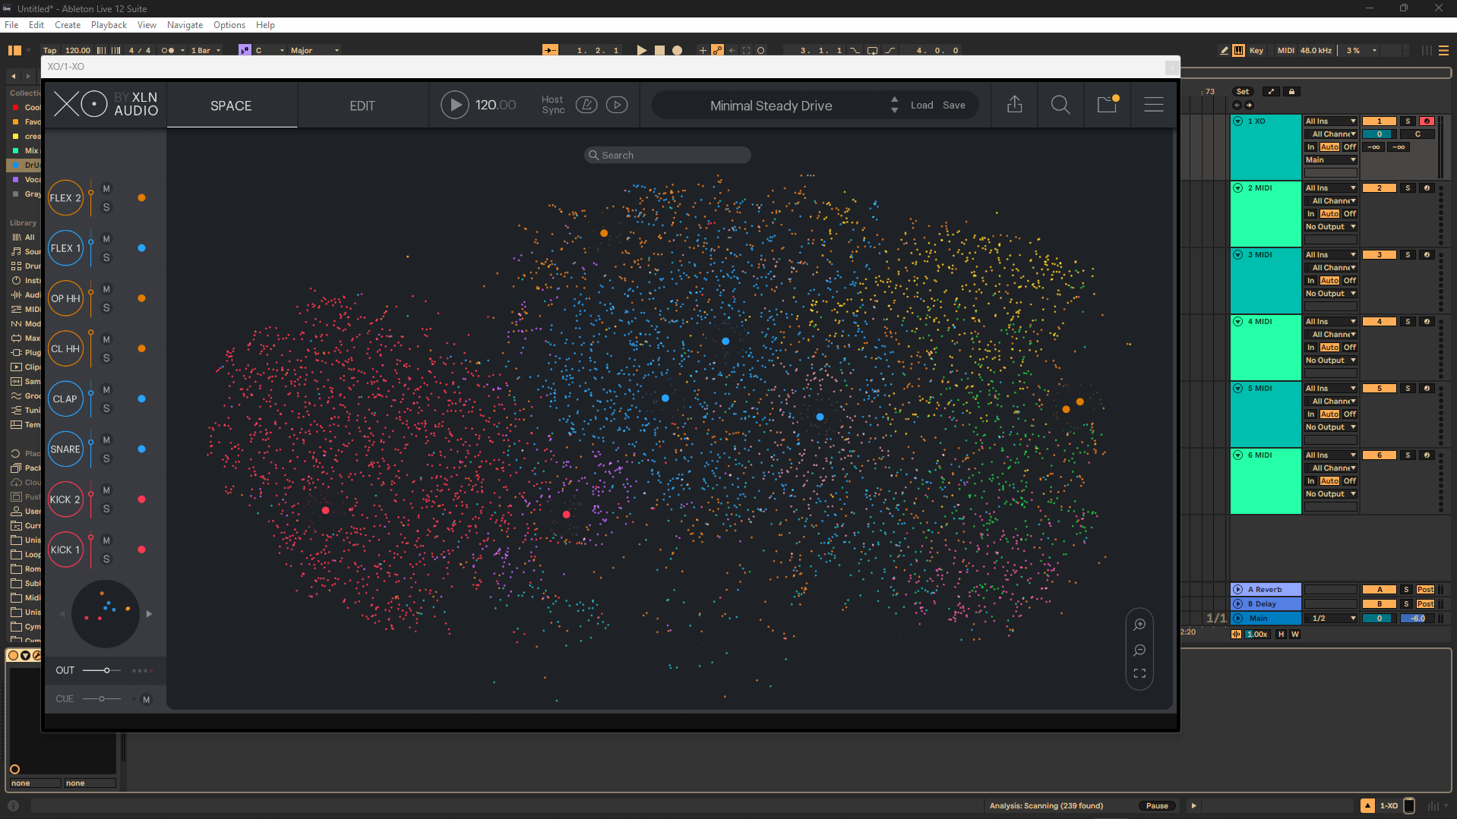The height and width of the screenshot is (819, 1457).
Task: Open the XO export icon
Action: pyautogui.click(x=1014, y=105)
